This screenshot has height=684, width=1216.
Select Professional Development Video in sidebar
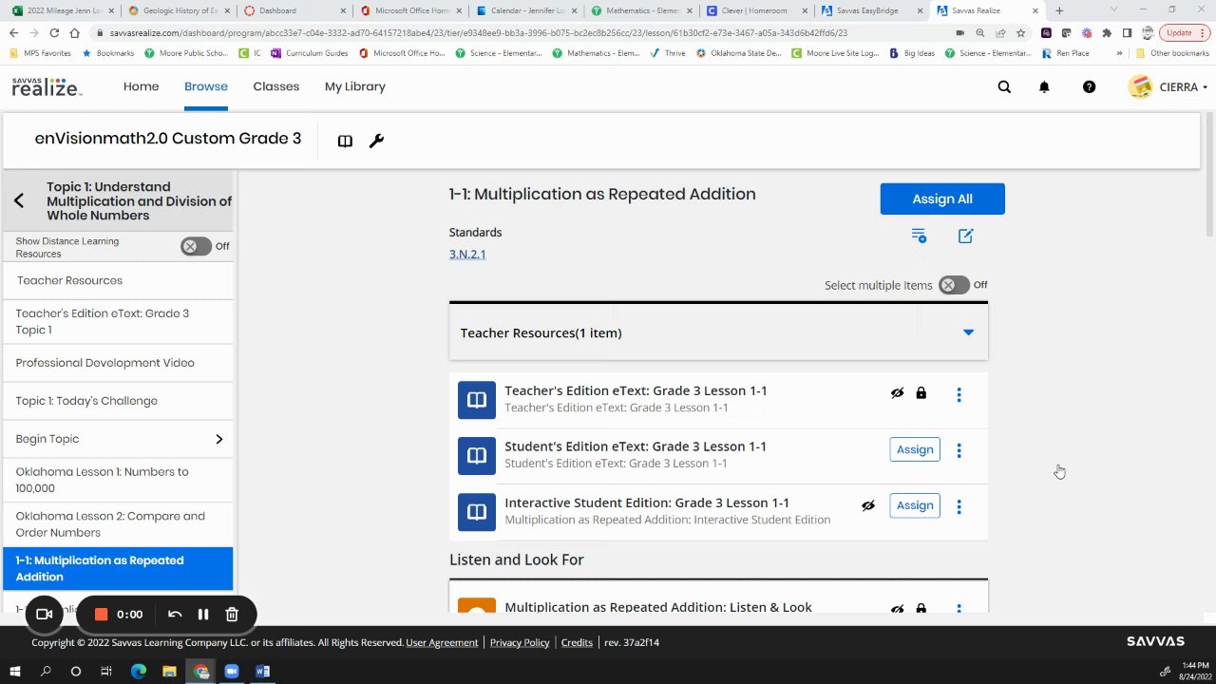[118, 363]
